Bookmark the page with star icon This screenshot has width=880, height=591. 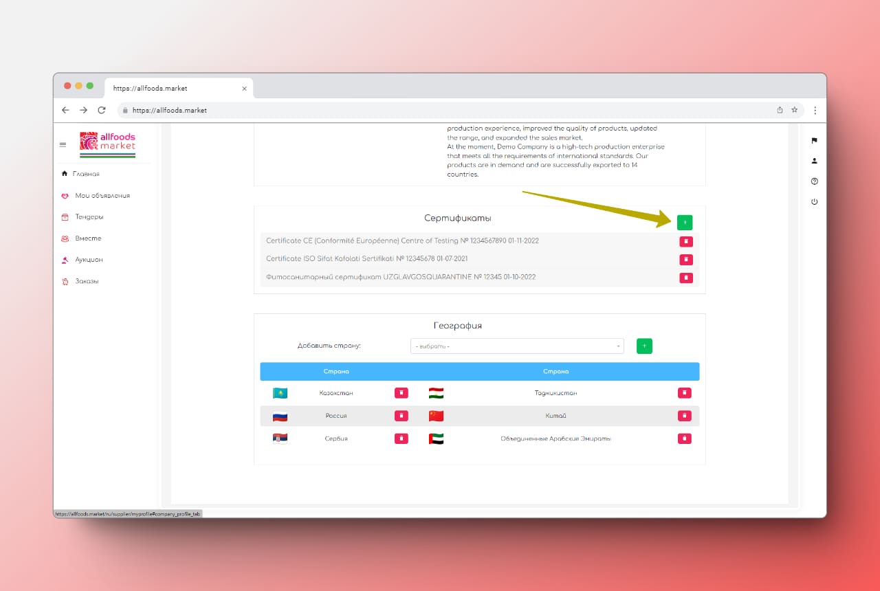[795, 110]
